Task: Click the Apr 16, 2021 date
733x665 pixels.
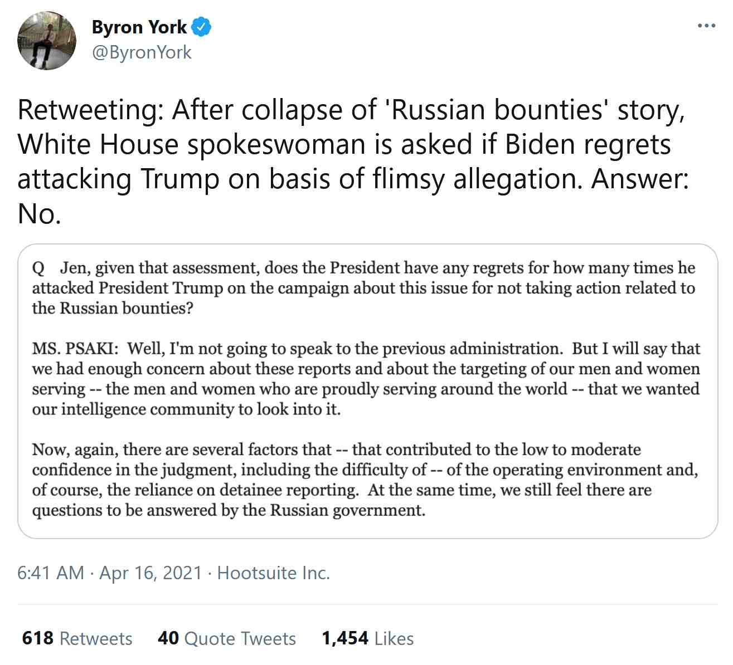Action: point(150,573)
